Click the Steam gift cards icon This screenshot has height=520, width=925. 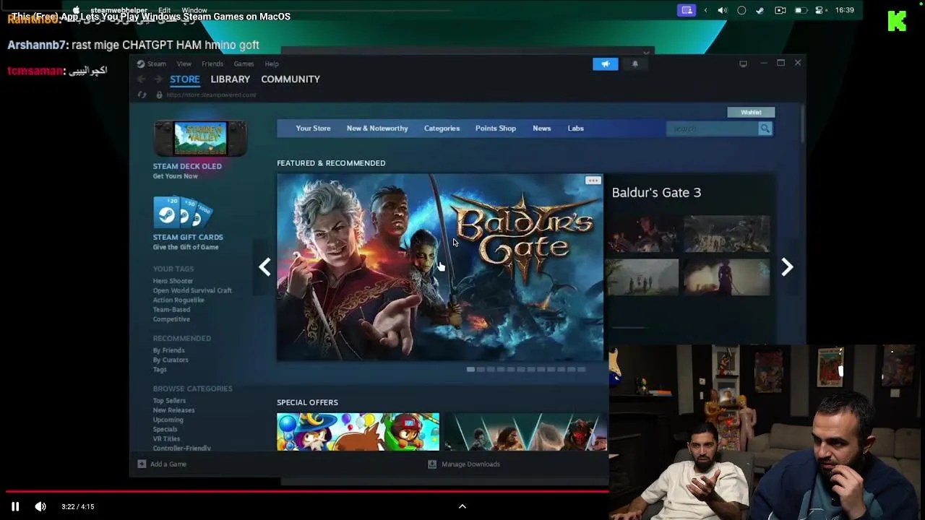pos(182,213)
